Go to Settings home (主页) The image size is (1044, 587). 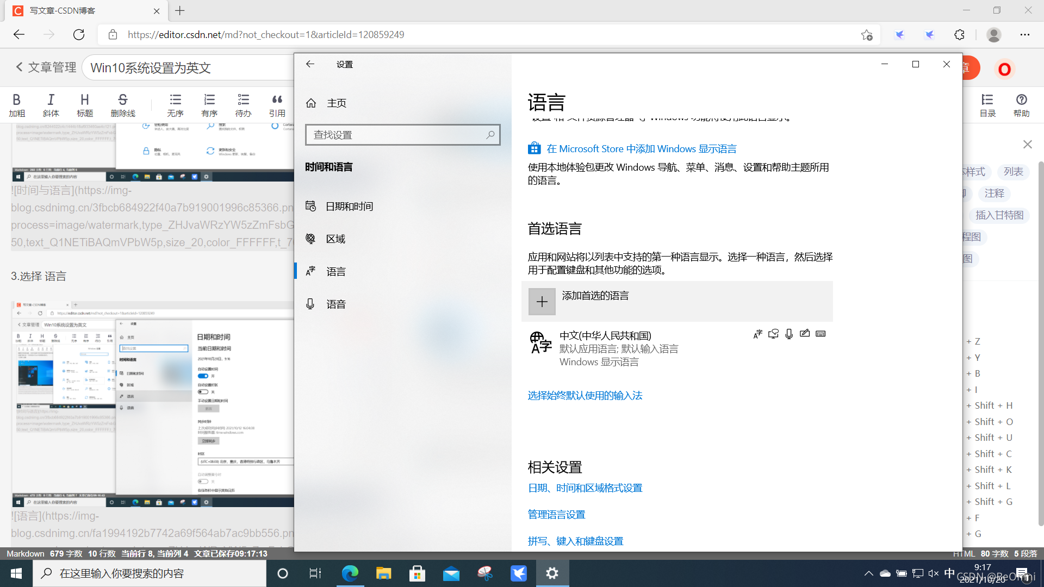336,103
